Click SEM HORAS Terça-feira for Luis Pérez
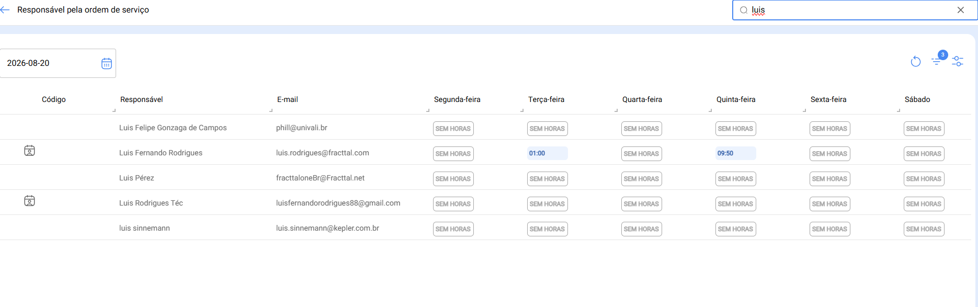The height and width of the screenshot is (307, 978). [548, 179]
